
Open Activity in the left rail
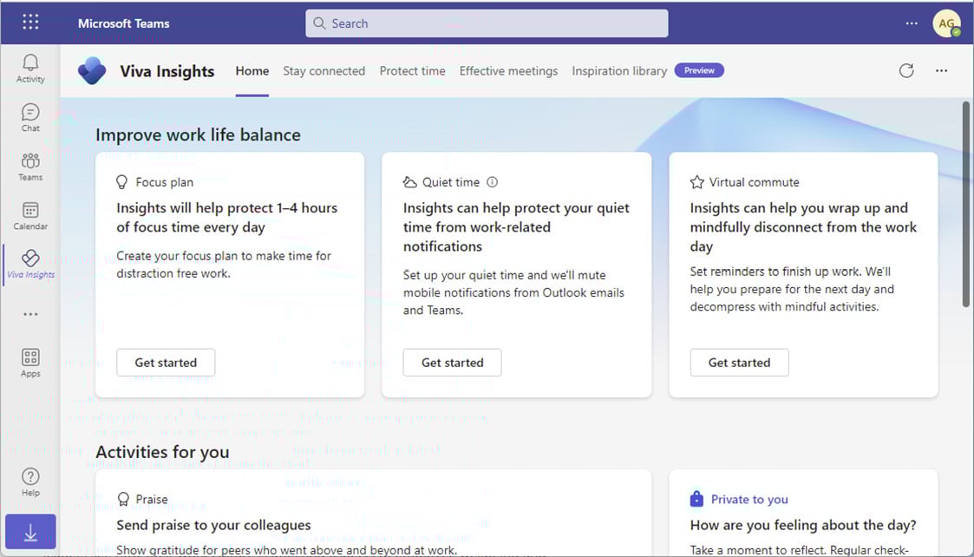(x=30, y=69)
